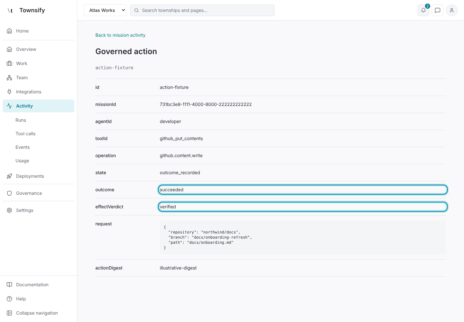Click the Integrations plug icon

9,92
